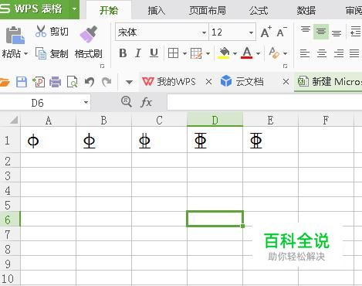Center text horizontally
Viewport: 362px width, 286px height.
point(322,53)
